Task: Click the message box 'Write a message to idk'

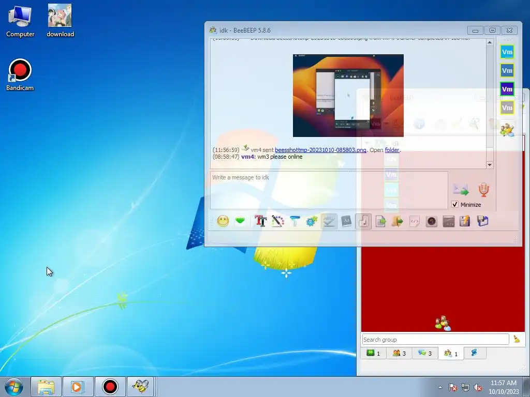Action: (x=329, y=190)
